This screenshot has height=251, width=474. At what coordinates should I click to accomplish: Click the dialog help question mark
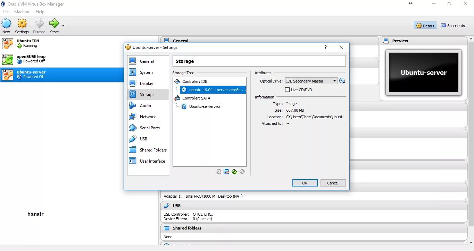coord(325,47)
